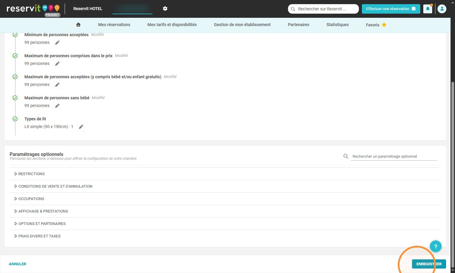Click the ENREGISTRER button
Screen dimensions: 455x273
coord(429,264)
